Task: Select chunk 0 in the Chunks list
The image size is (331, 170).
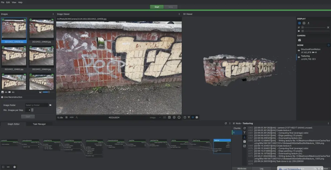Action: pyautogui.click(x=237, y=133)
